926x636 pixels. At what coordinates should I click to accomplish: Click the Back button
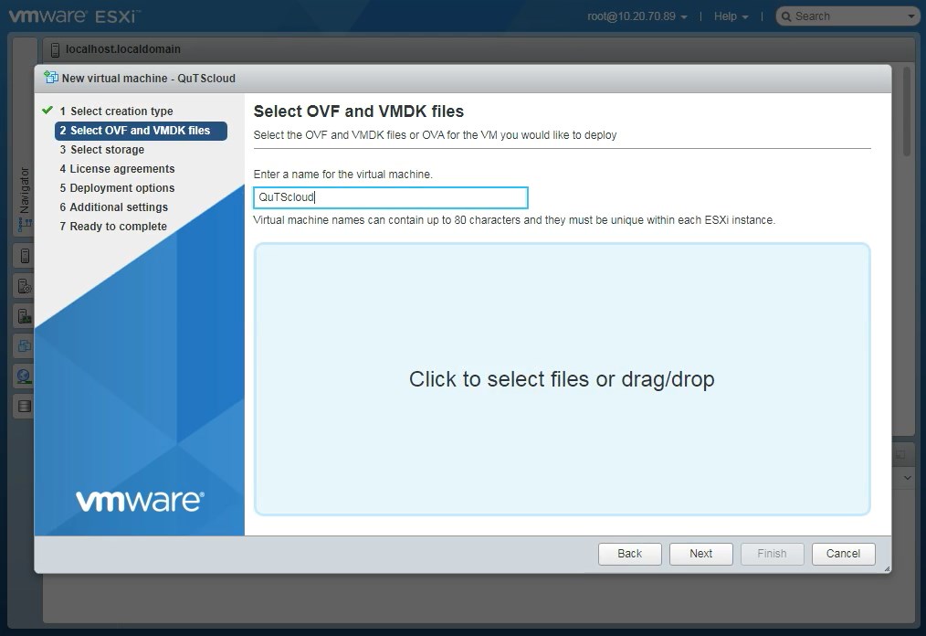pos(629,554)
